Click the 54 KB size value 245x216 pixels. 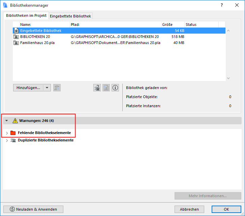click(x=180, y=31)
